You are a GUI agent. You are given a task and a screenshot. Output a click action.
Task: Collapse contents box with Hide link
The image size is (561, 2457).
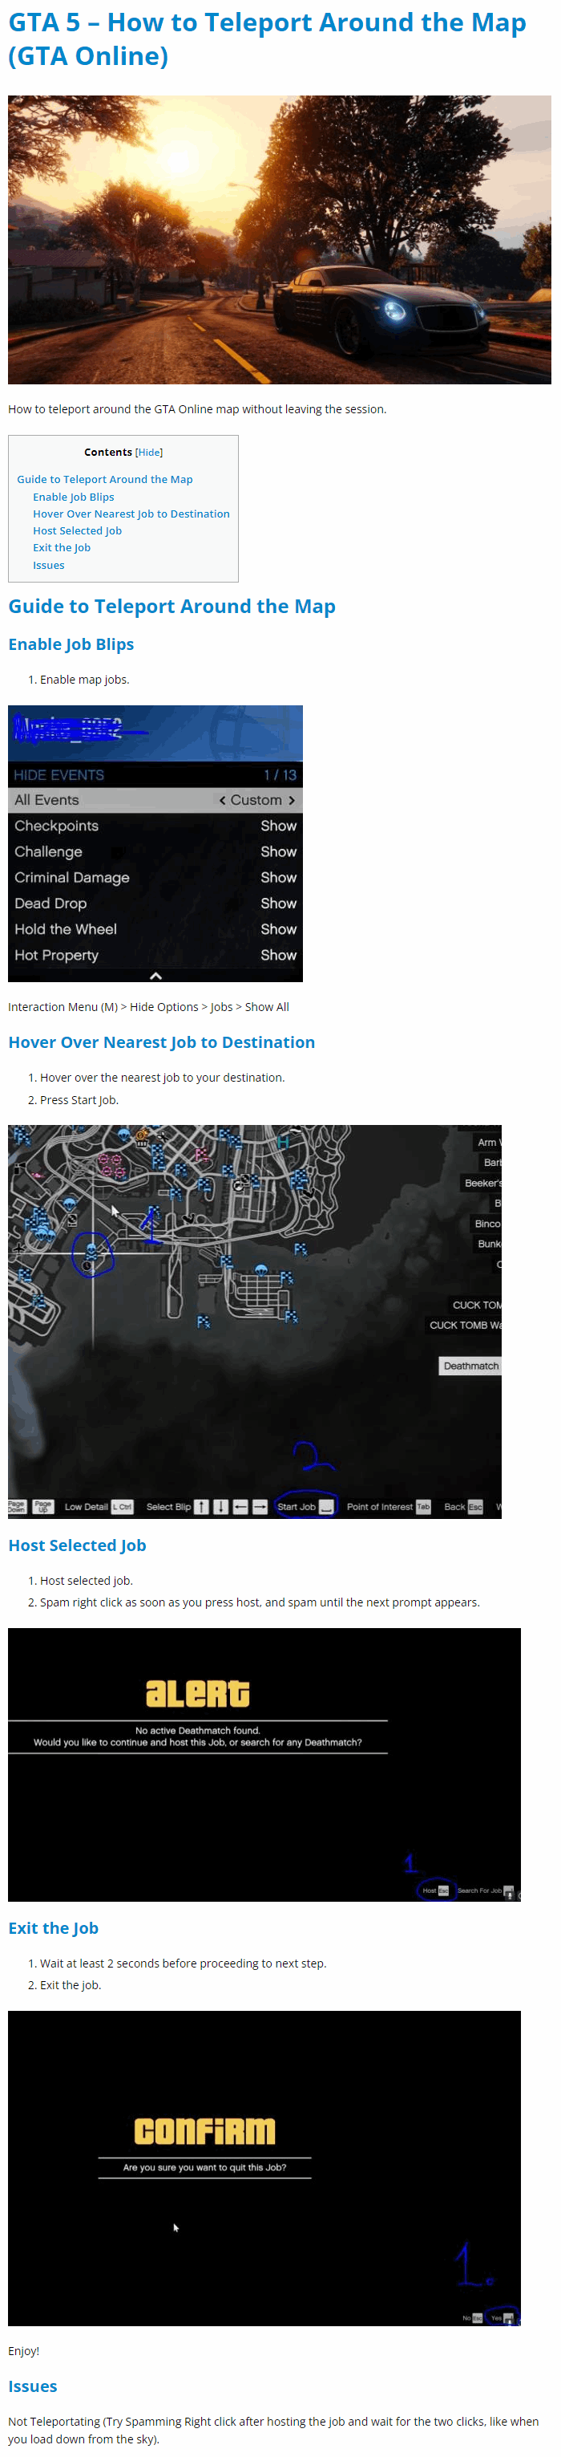[x=148, y=452]
